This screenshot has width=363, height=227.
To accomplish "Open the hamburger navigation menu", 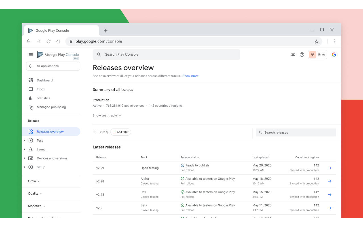I will click(x=31, y=54).
